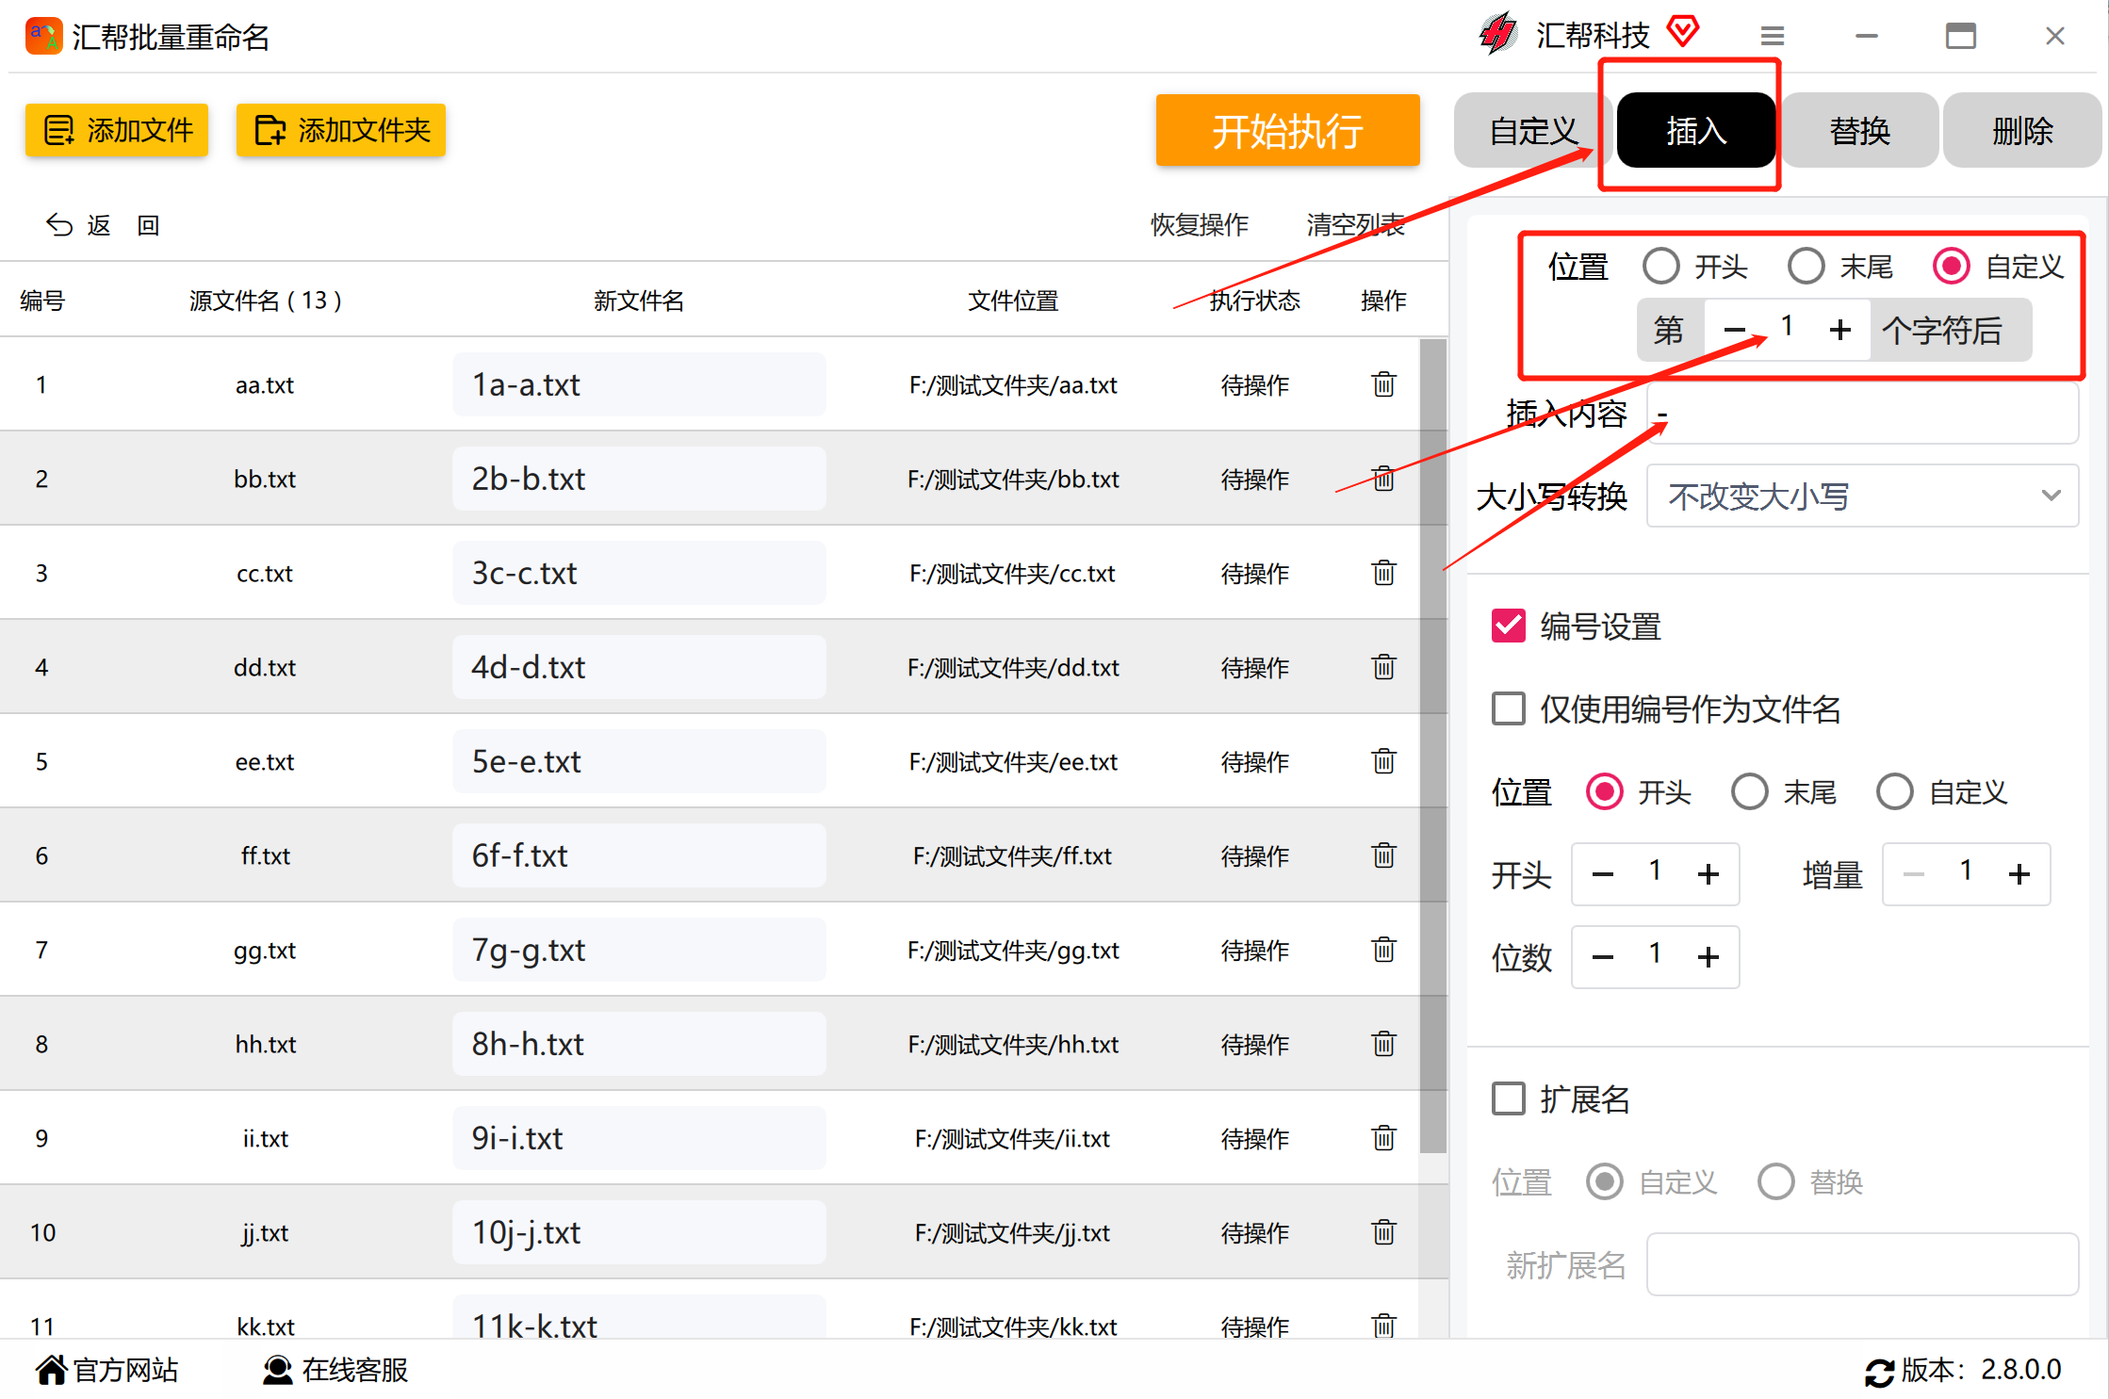Click 开始执行 to start renaming
The height and width of the screenshot is (1399, 2109).
[1287, 130]
